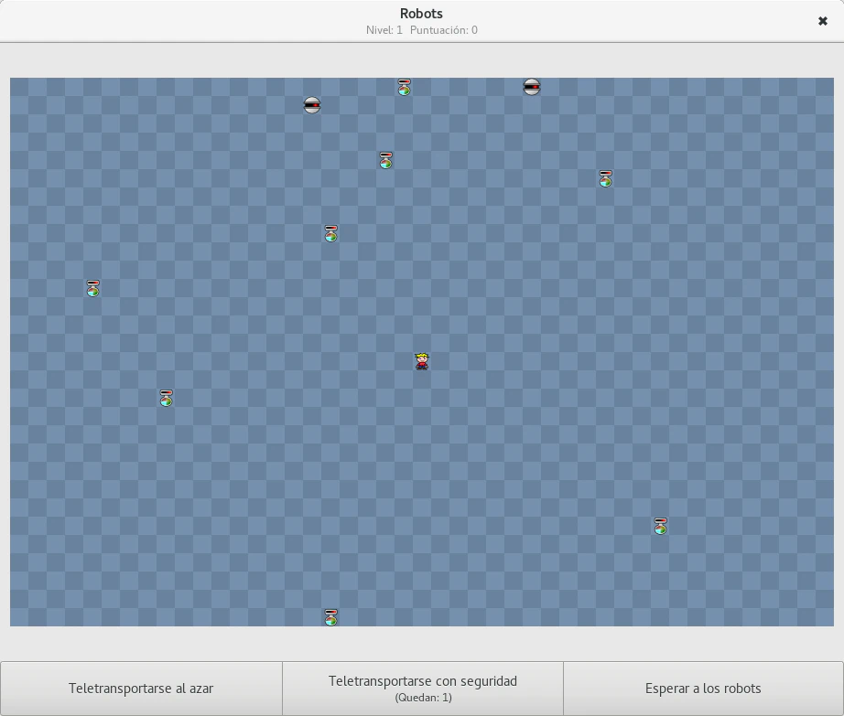Click the small robot closest above the player

330,233
